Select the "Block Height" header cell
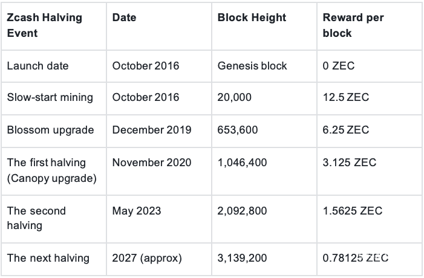 [x=252, y=18]
